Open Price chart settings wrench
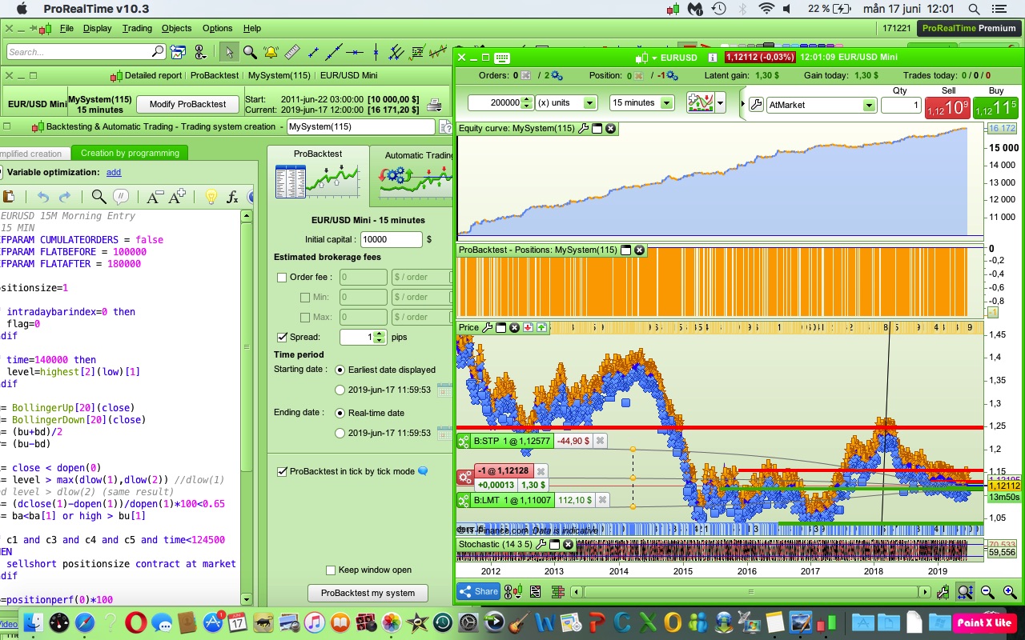This screenshot has height=640, width=1025. coord(488,327)
